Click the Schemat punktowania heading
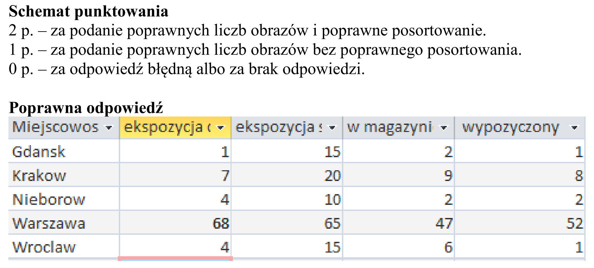 [x=89, y=12]
